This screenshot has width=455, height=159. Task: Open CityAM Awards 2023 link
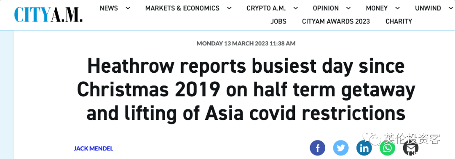[x=336, y=21]
